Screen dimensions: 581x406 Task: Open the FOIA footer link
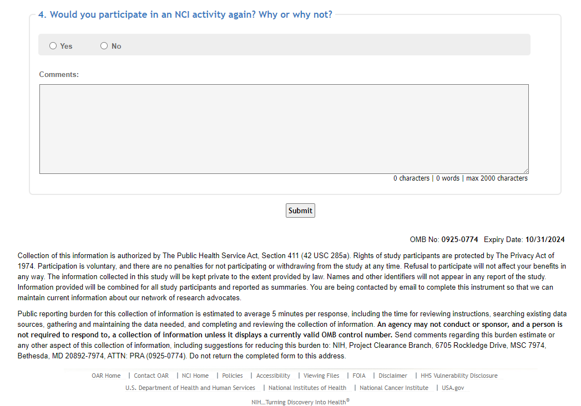359,376
